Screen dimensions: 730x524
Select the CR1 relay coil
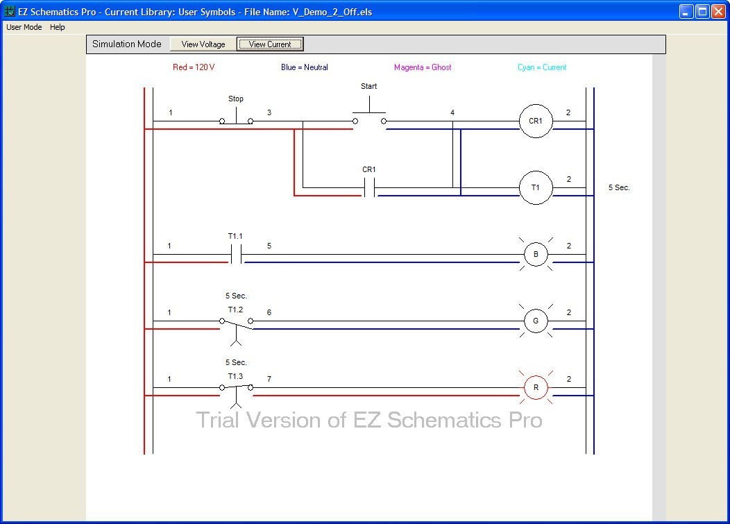click(535, 121)
